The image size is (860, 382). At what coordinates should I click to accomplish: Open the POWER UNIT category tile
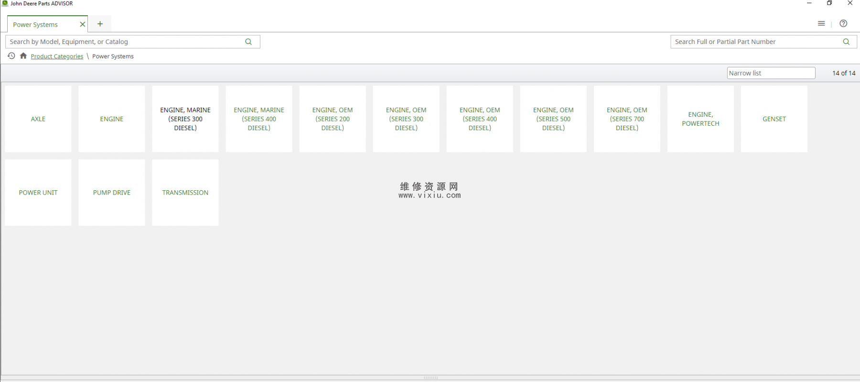[38, 193]
